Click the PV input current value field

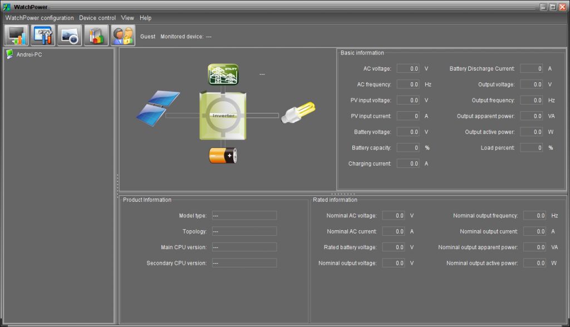pos(408,116)
